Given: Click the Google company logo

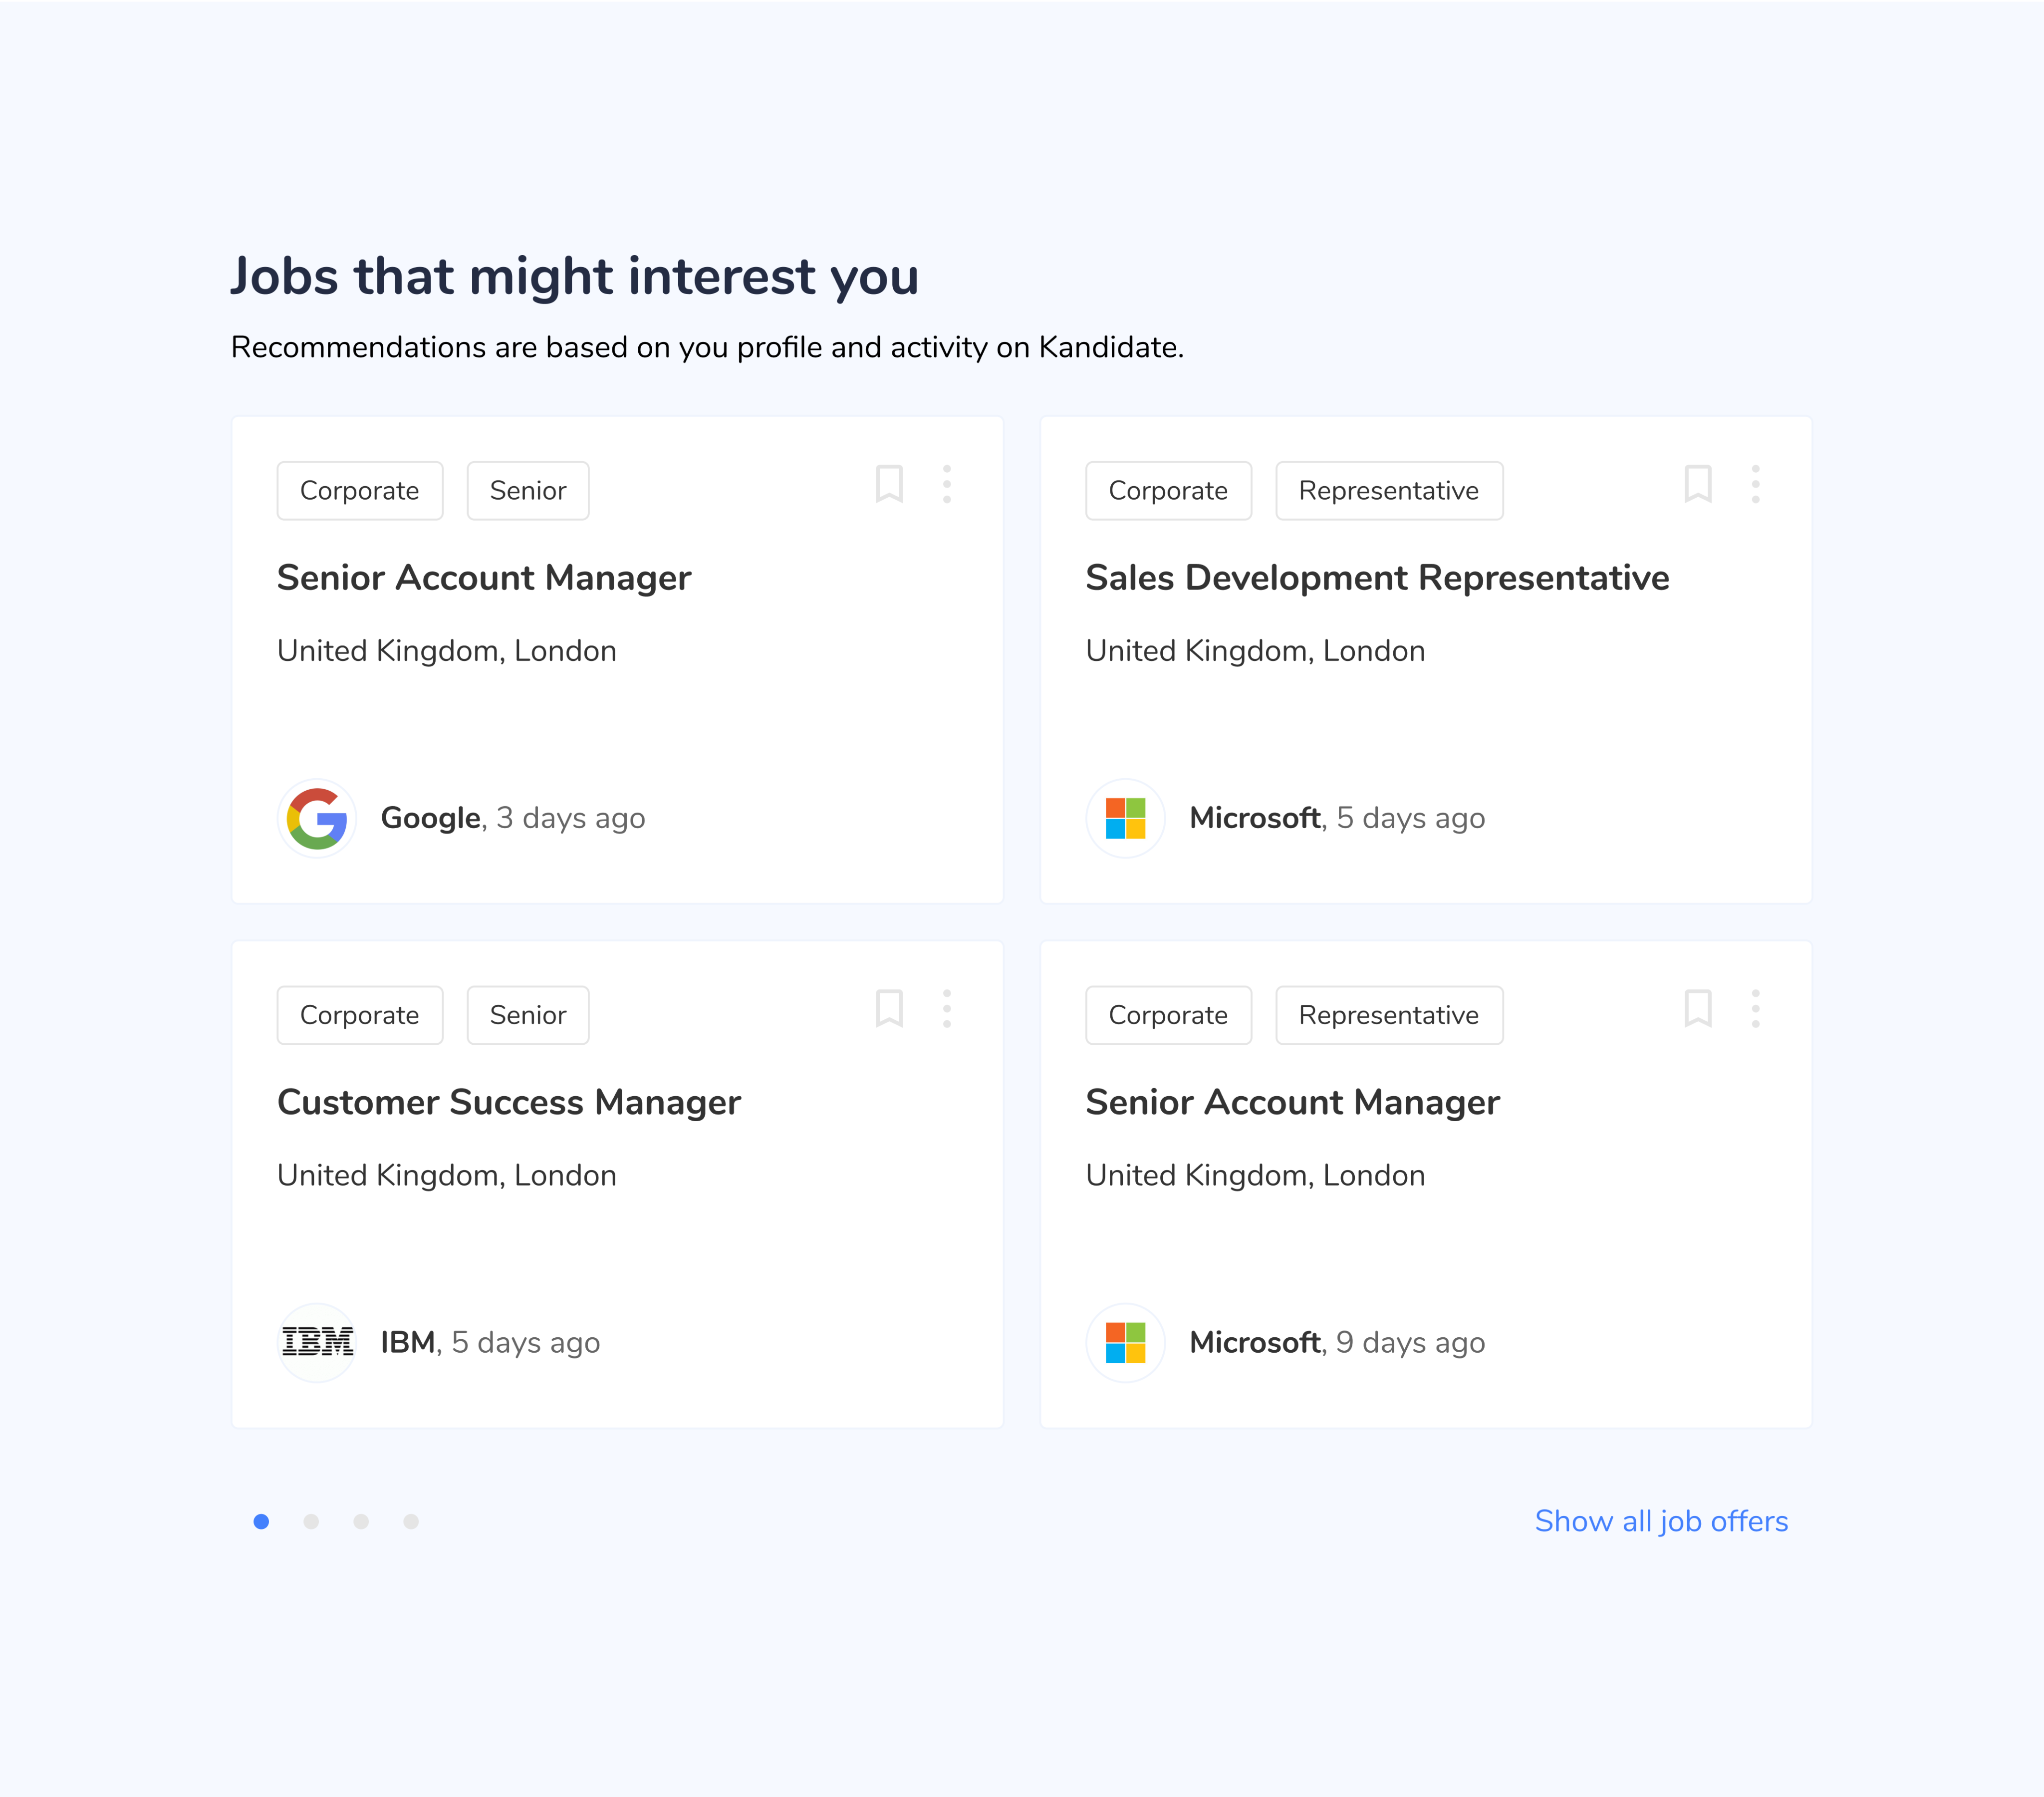Looking at the screenshot, I should 317,819.
